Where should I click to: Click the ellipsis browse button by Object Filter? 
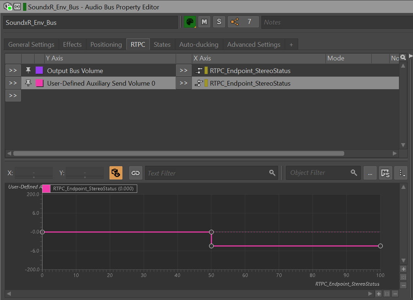[x=370, y=173]
